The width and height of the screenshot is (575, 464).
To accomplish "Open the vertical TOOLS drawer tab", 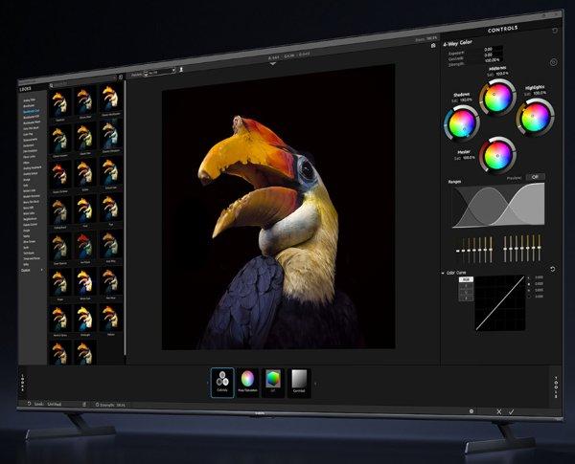I will 556,387.
